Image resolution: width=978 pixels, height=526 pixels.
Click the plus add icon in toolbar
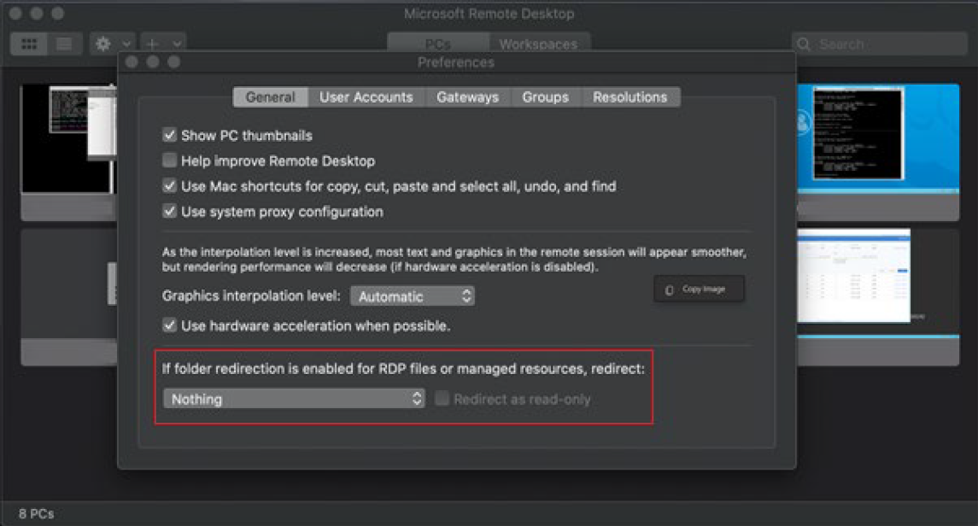tap(152, 44)
